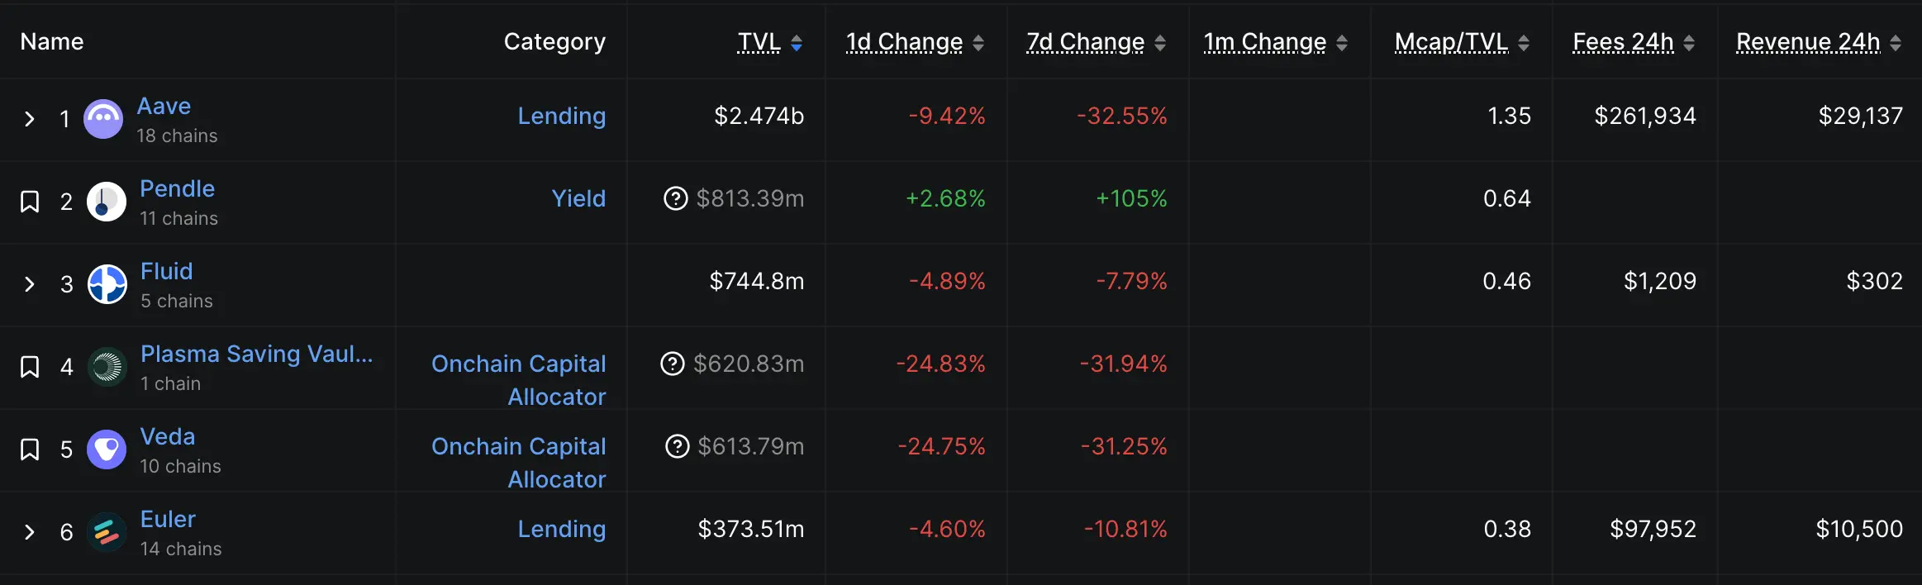Open the Aave protocol link
1922x585 pixels.
pyautogui.click(x=164, y=107)
